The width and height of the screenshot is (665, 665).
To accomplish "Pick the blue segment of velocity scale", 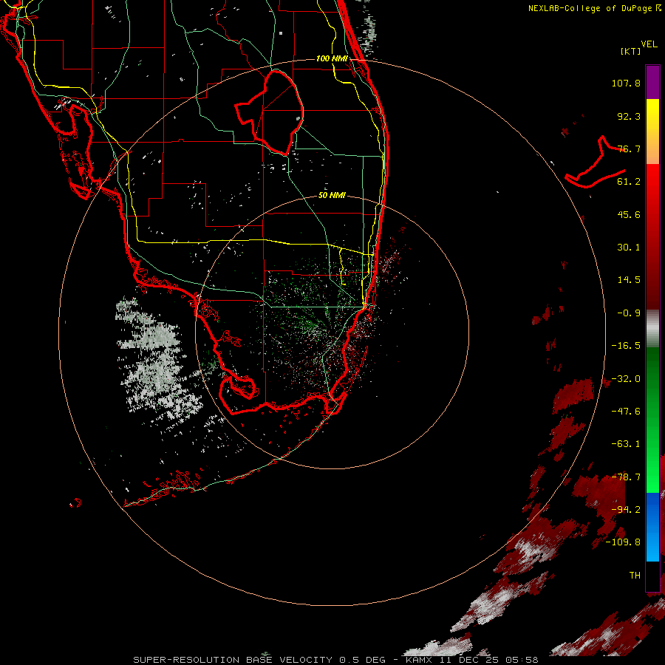I will click(x=652, y=527).
